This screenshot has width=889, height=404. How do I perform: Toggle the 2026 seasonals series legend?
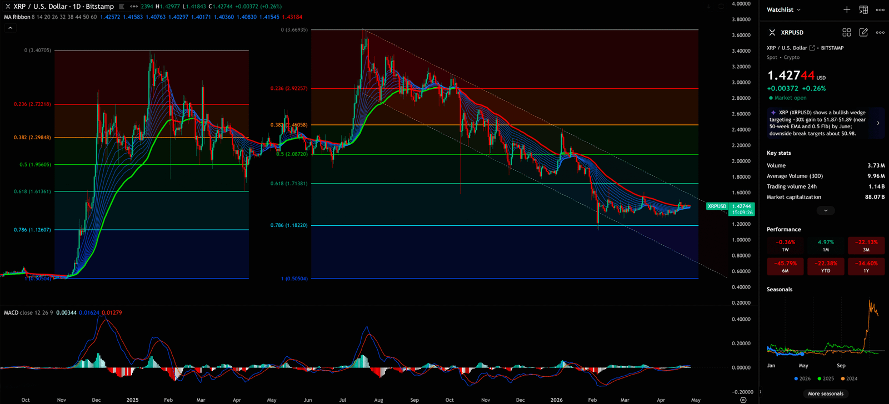pyautogui.click(x=802, y=378)
